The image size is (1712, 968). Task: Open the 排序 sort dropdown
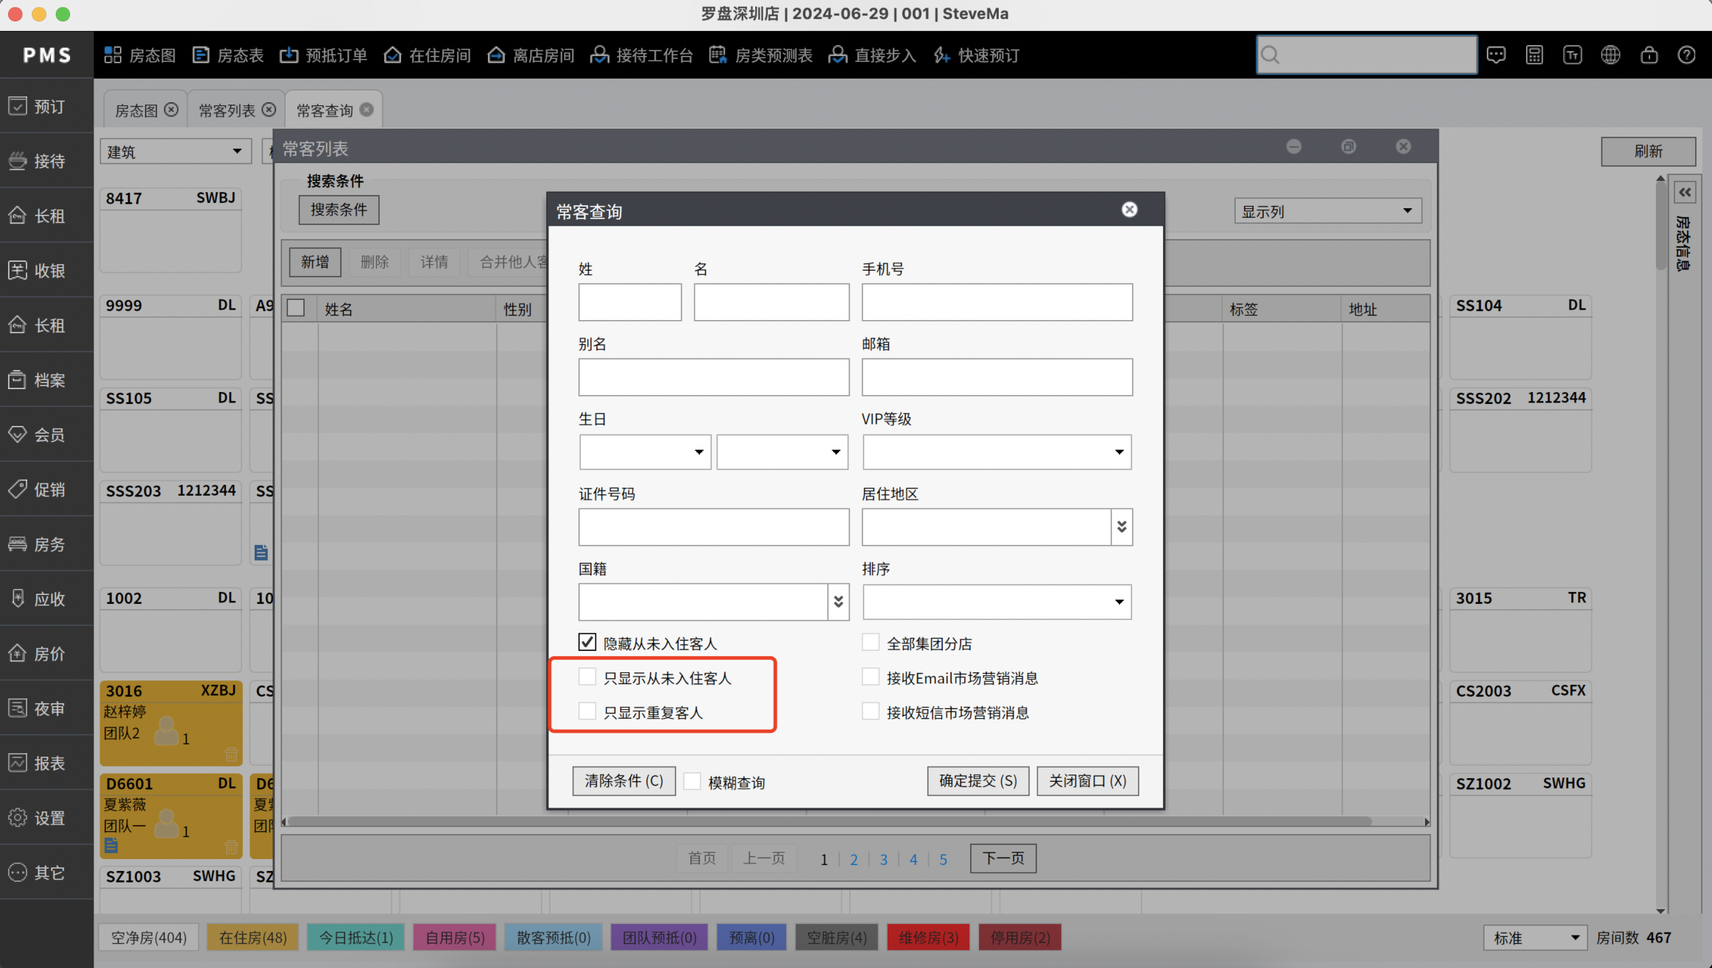997,602
